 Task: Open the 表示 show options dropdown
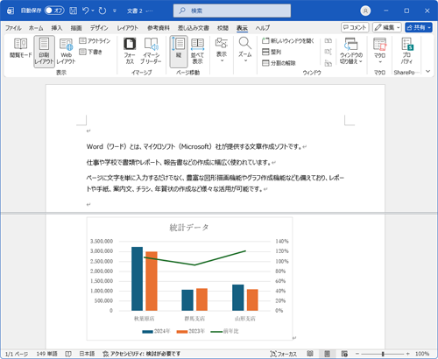coord(222,50)
